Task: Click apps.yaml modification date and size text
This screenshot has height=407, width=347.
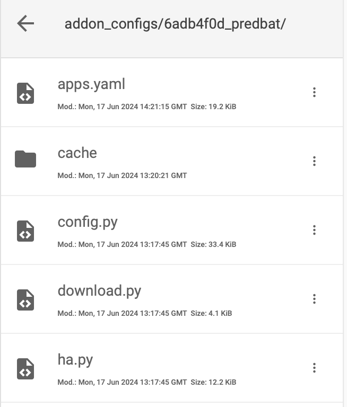Action: click(x=147, y=107)
